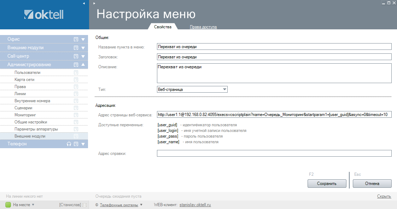Click the headset icon in Телефон row
Image resolution: width=397 pixels, height=209 pixels.
[x=69, y=144]
